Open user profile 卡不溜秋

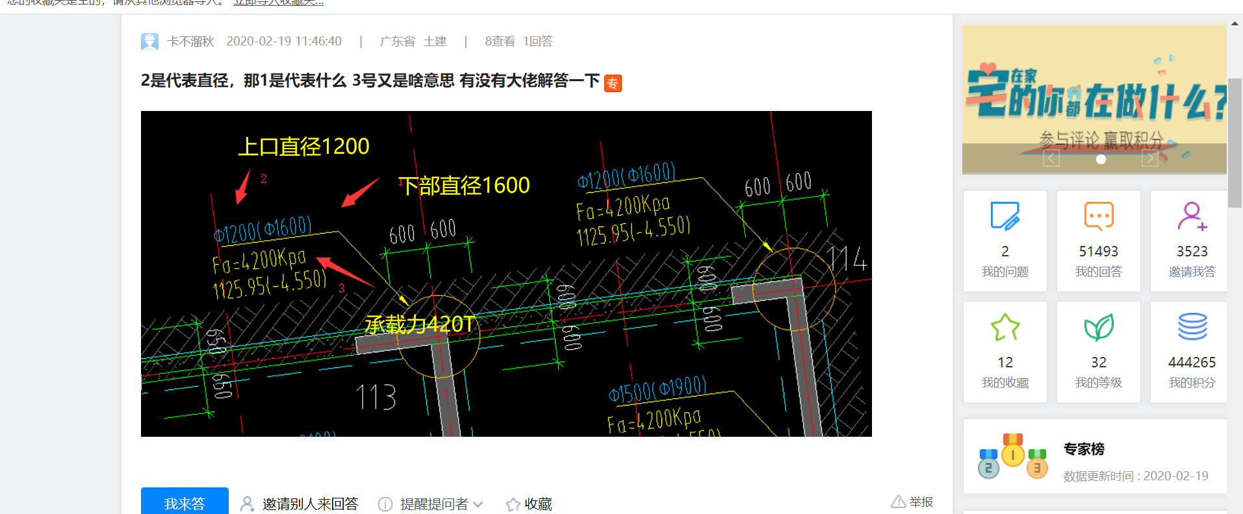pos(190,42)
